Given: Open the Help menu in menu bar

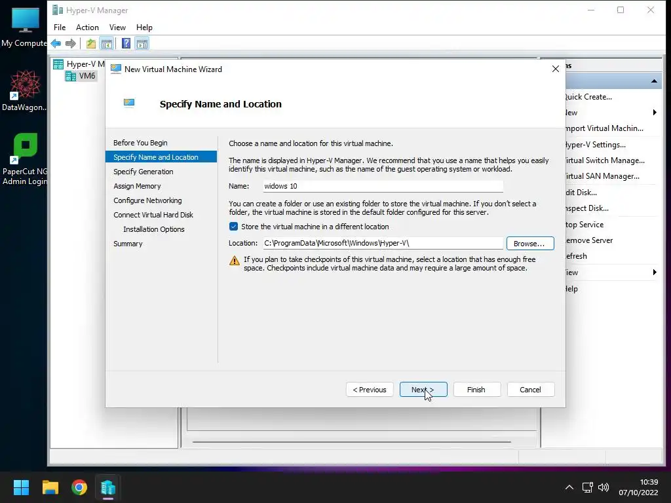Looking at the screenshot, I should click(144, 28).
